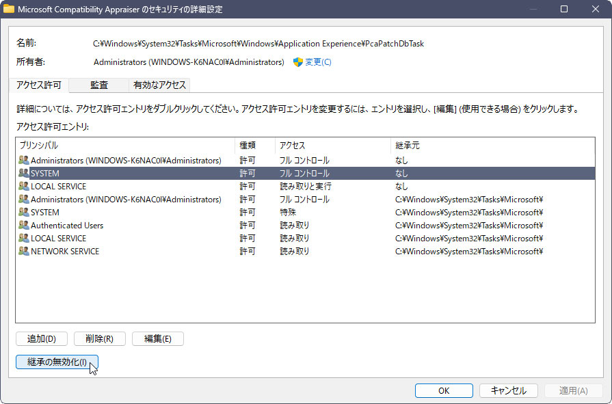Click the shield icon beside 変更(C)
This screenshot has height=404, width=612.
tap(298, 62)
